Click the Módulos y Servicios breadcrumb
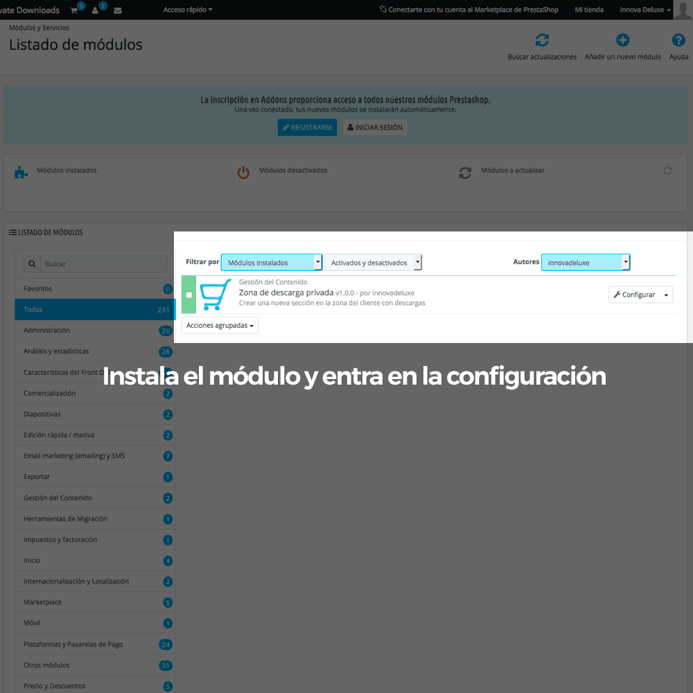The height and width of the screenshot is (693, 693). pos(39,28)
